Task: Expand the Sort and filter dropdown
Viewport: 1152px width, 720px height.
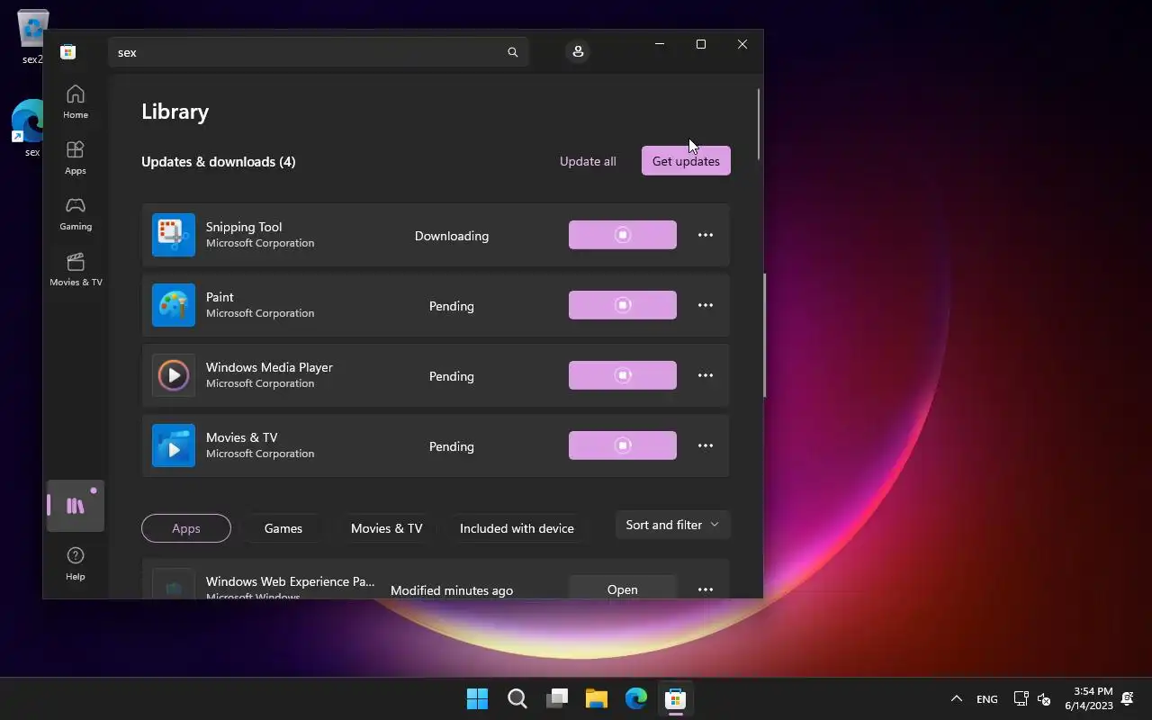Action: (x=672, y=525)
